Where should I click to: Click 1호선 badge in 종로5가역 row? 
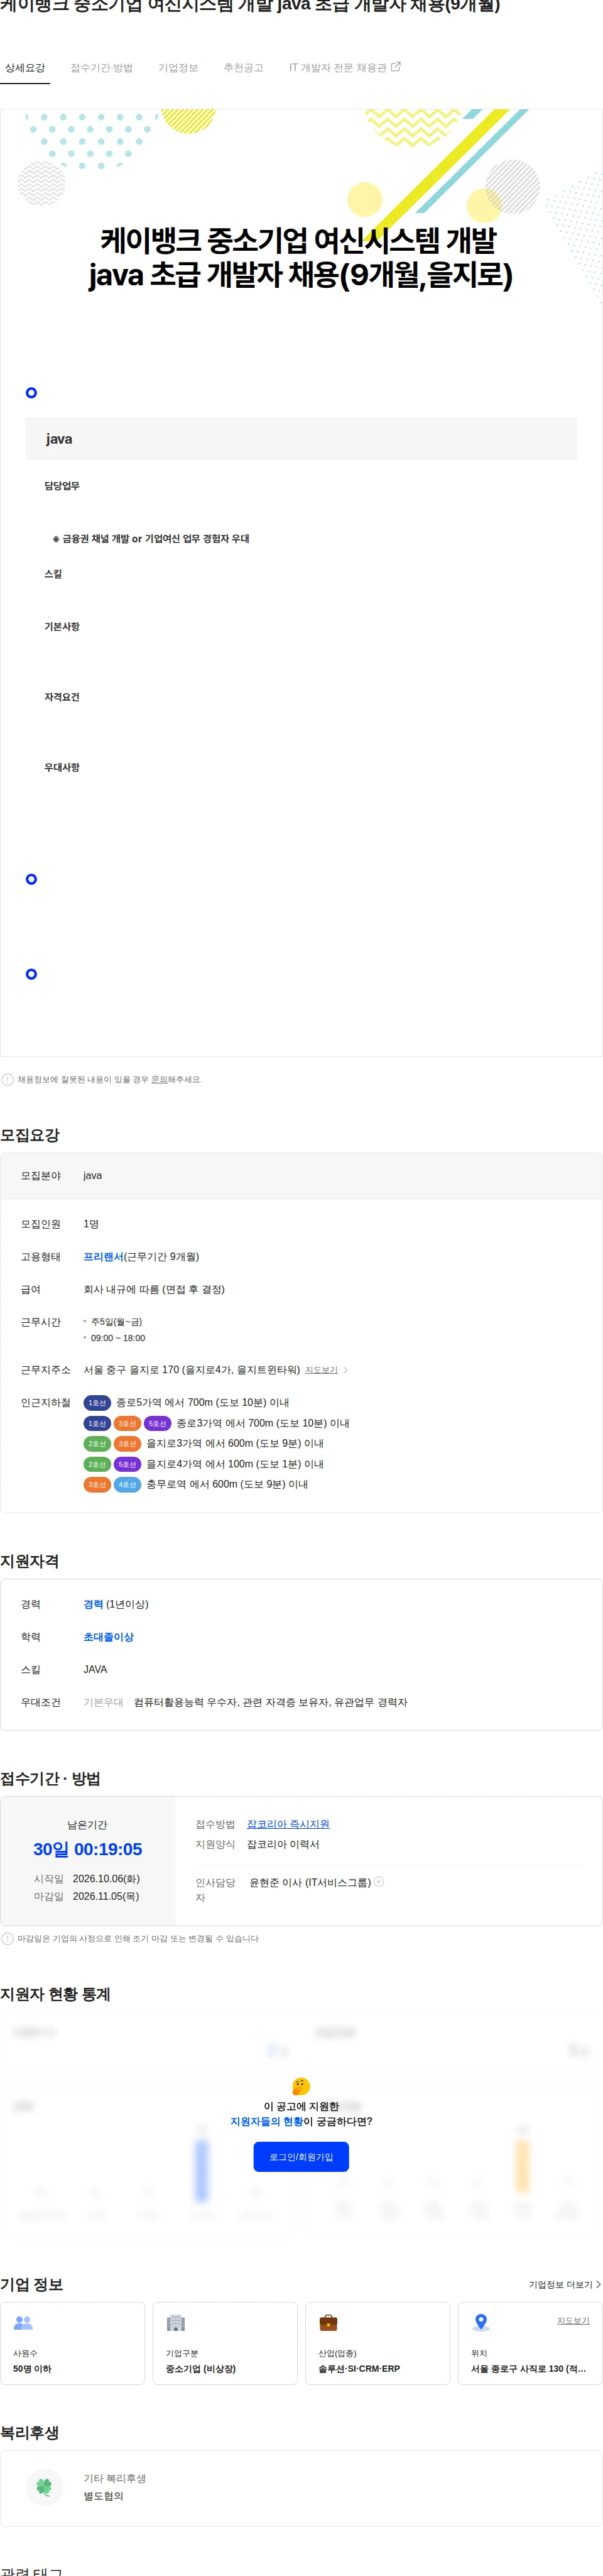click(97, 1402)
